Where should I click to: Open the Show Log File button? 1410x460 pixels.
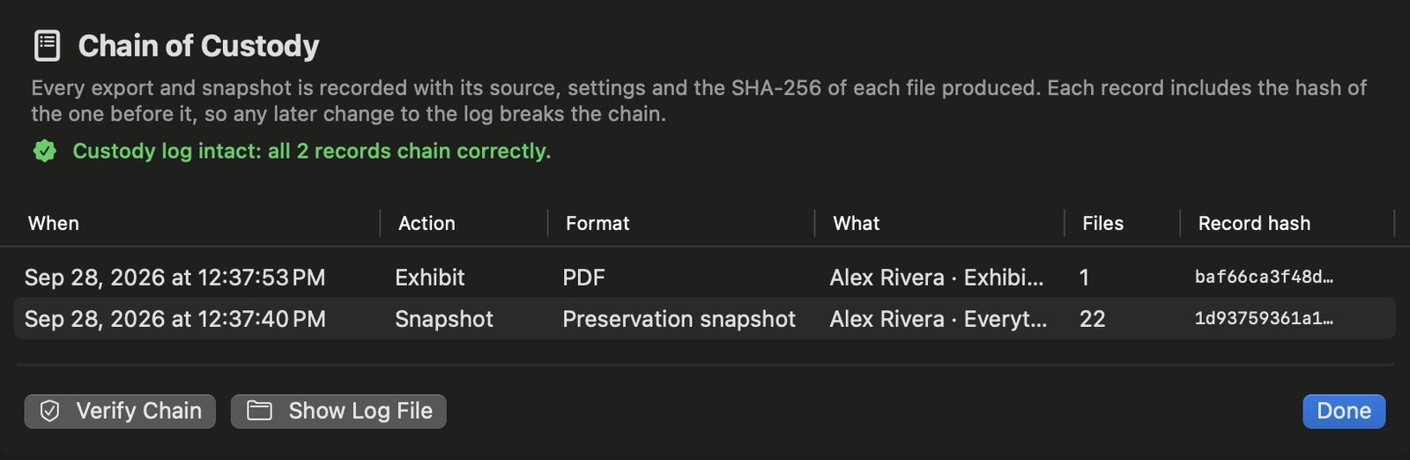pos(338,412)
